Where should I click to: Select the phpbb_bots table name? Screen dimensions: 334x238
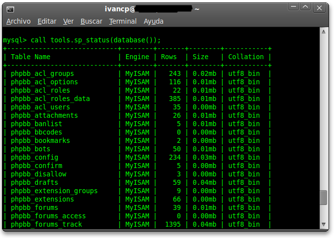click(x=31, y=149)
